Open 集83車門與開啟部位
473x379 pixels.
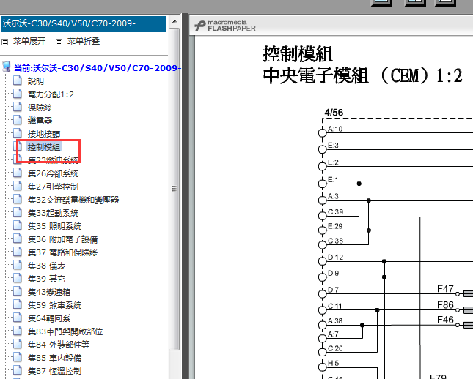point(65,331)
